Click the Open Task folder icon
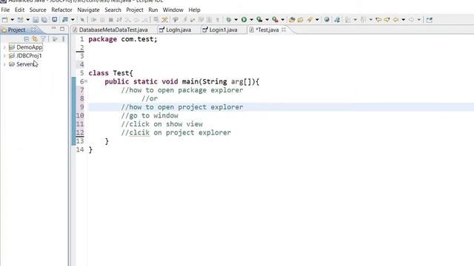This screenshot has width=474, height=266. 300,20
